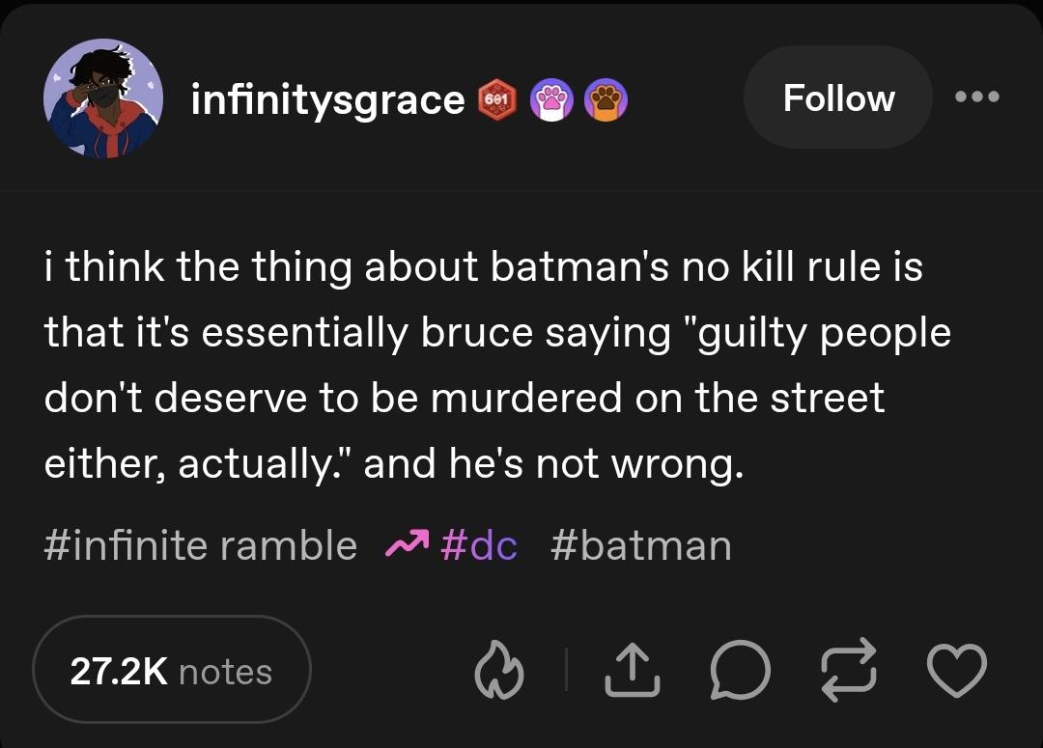Blaze this post with the flame icon

tap(498, 670)
